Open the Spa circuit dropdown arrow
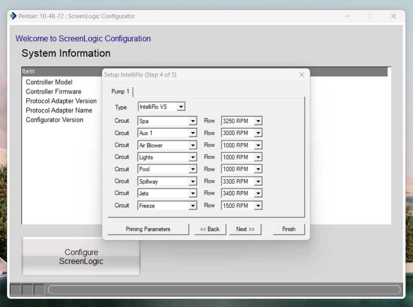 click(x=193, y=121)
